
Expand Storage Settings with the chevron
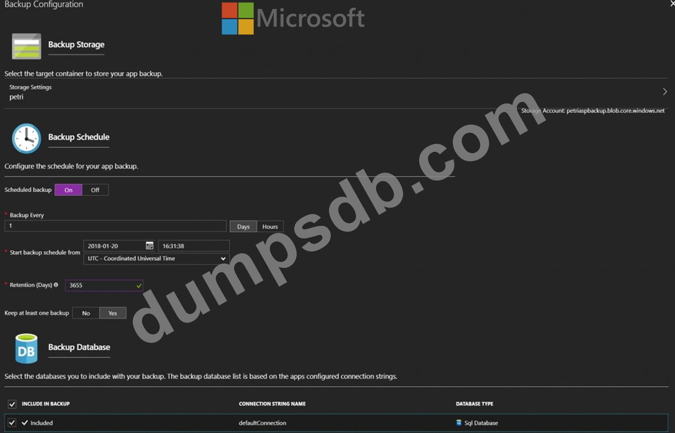664,92
